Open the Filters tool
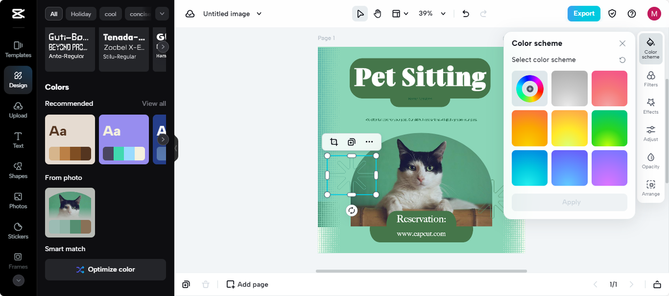The width and height of the screenshot is (669, 296). click(651, 79)
